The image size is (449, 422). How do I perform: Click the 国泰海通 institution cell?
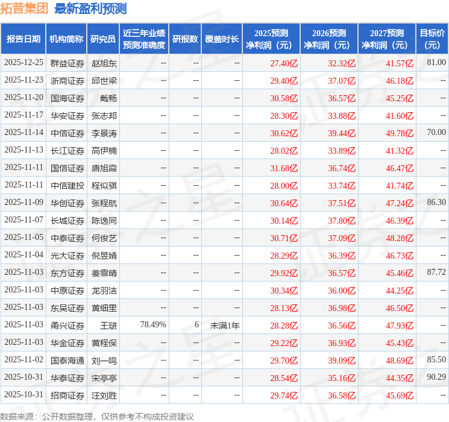pos(68,361)
